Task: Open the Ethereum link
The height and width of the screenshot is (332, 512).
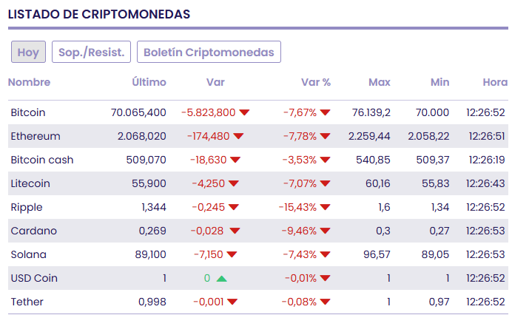Action: [36, 137]
